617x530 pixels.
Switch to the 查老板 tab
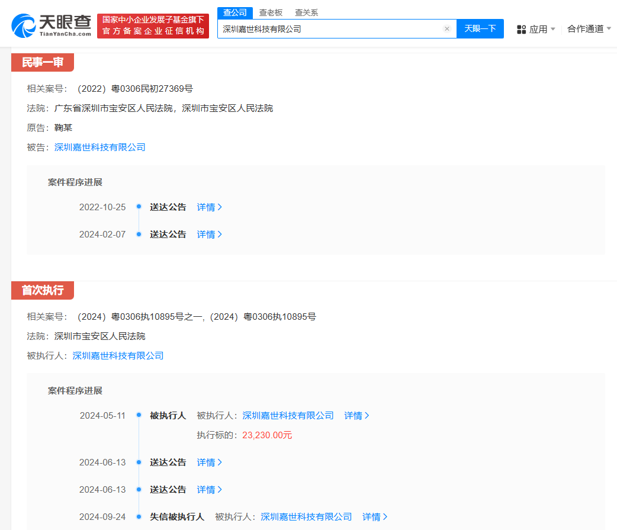click(271, 12)
